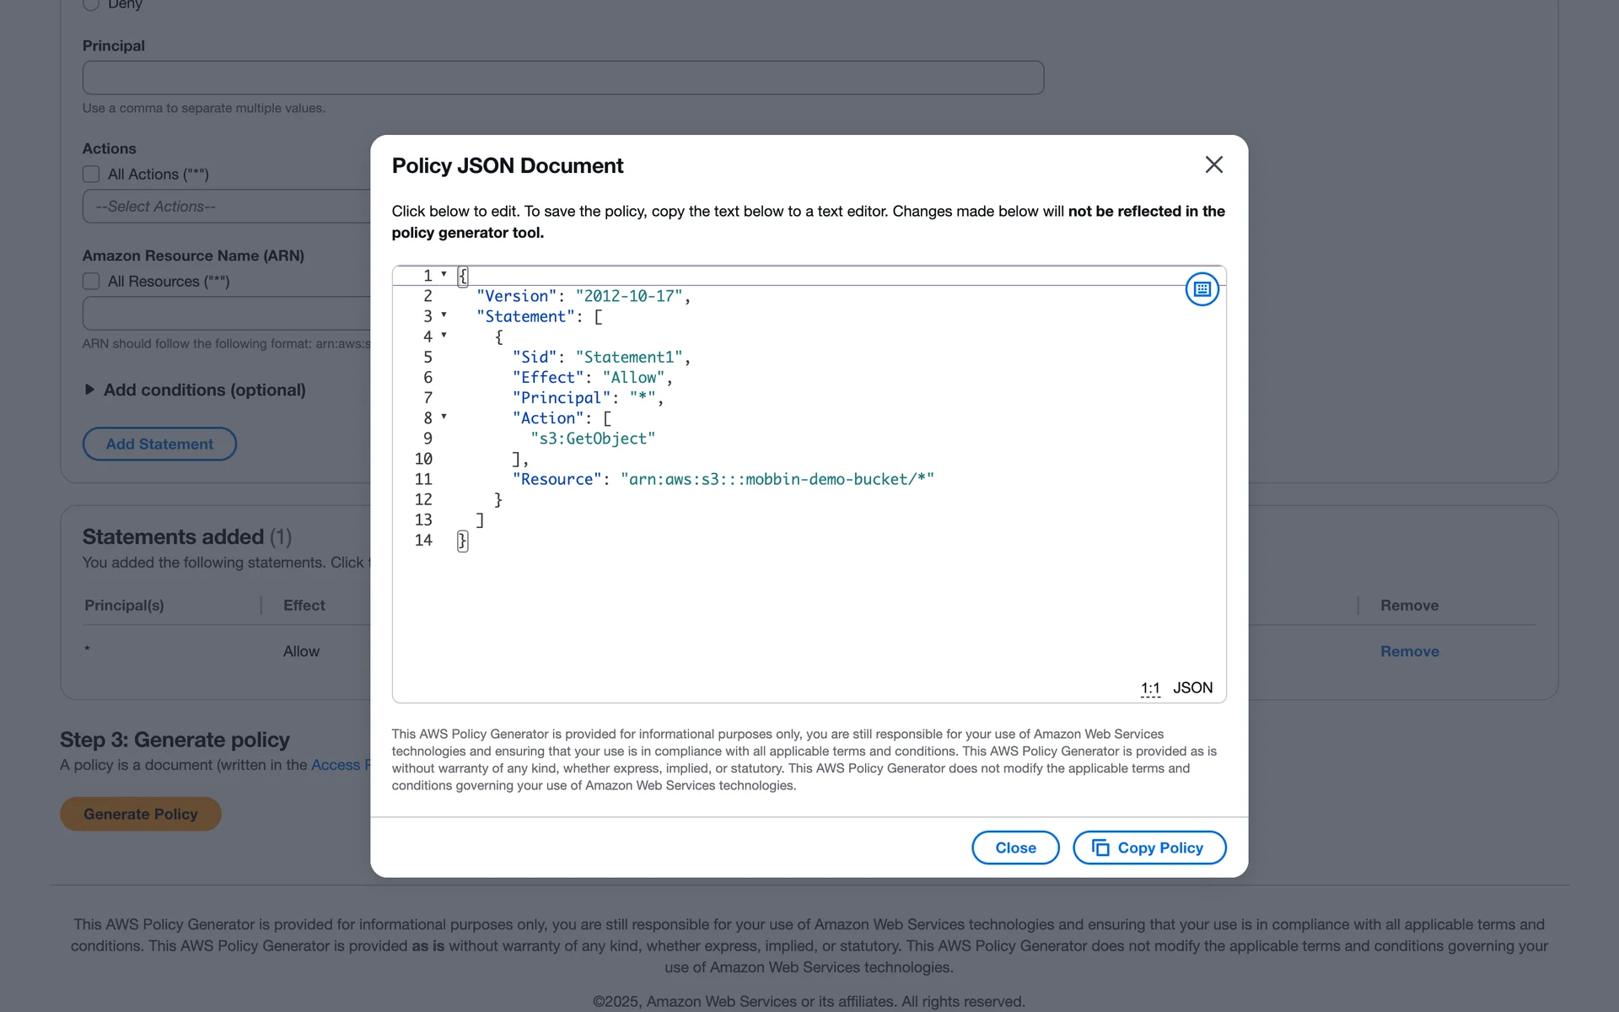Screen dimensions: 1619x1012
Task: Click the Generate Policy button
Action: [x=141, y=814]
